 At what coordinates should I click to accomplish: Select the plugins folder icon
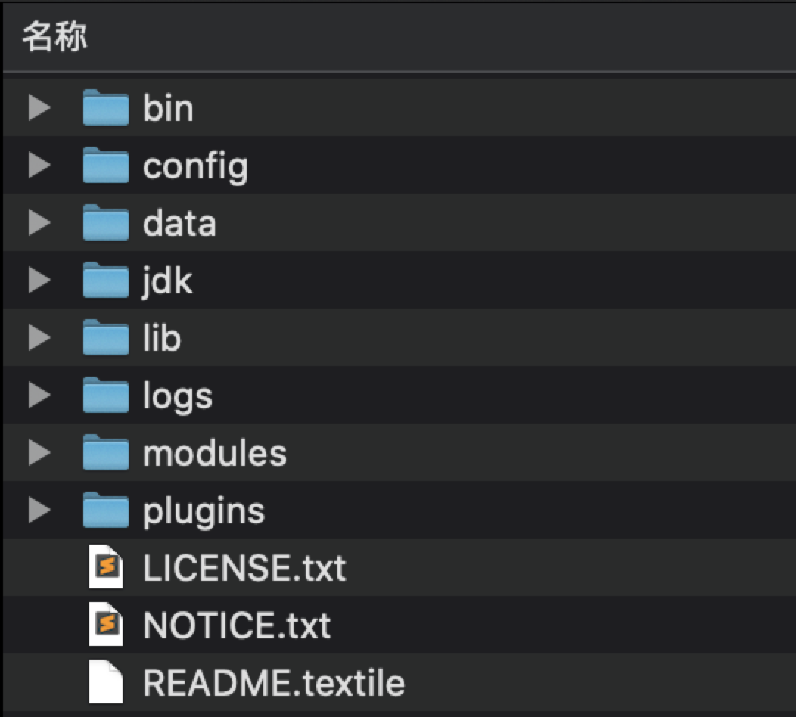pos(105,511)
